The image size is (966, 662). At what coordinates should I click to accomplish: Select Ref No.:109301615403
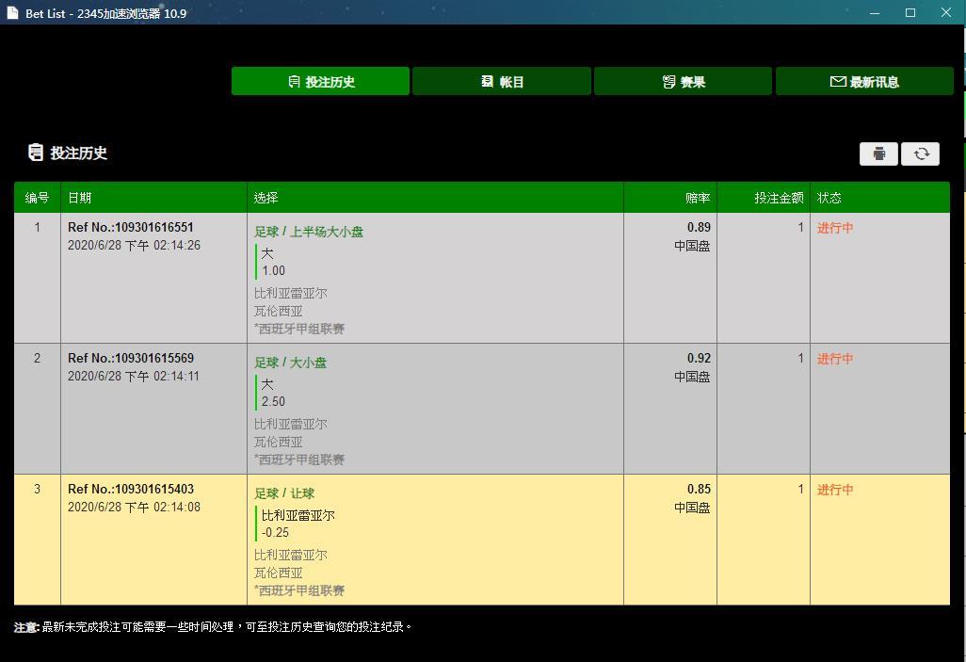(131, 489)
